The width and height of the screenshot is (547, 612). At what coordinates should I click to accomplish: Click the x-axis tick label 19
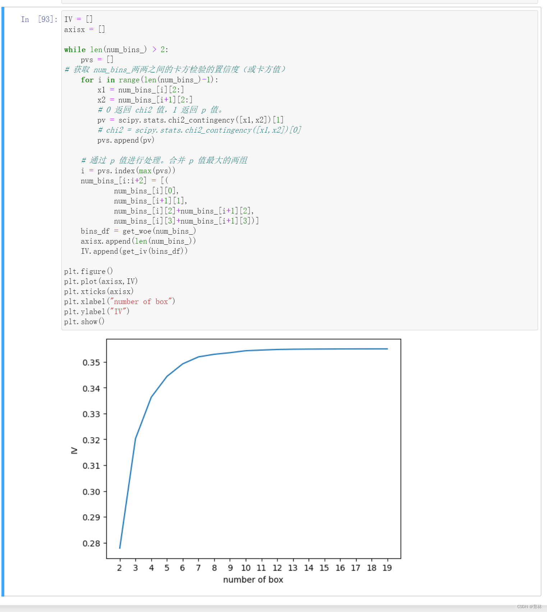tap(387, 568)
